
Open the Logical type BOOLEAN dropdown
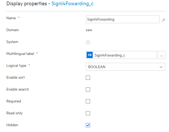click(126, 67)
